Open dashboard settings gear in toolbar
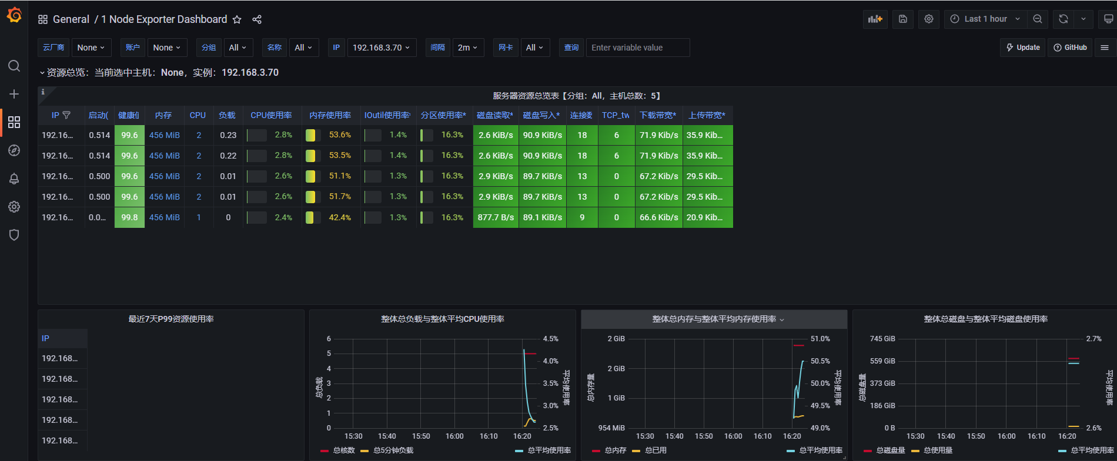This screenshot has height=461, width=1117. [929, 19]
